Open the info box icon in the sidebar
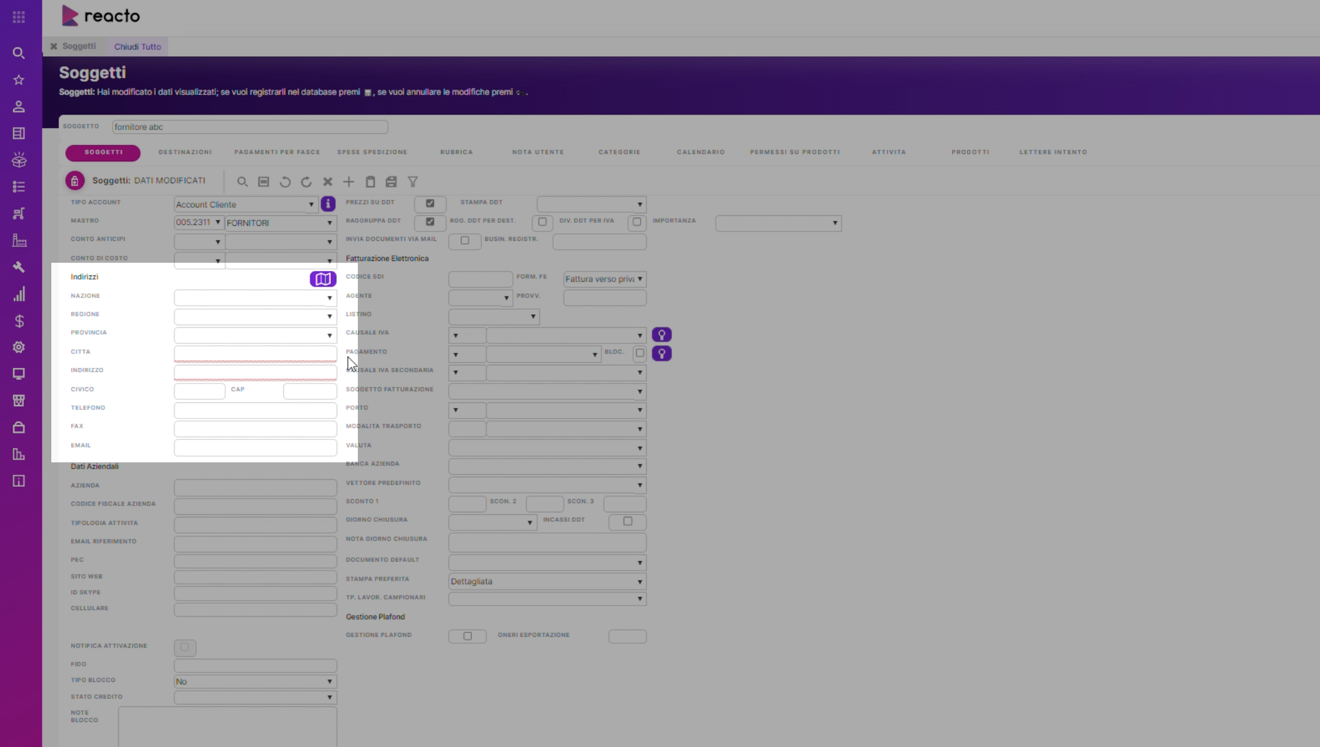The height and width of the screenshot is (747, 1320). click(x=19, y=480)
